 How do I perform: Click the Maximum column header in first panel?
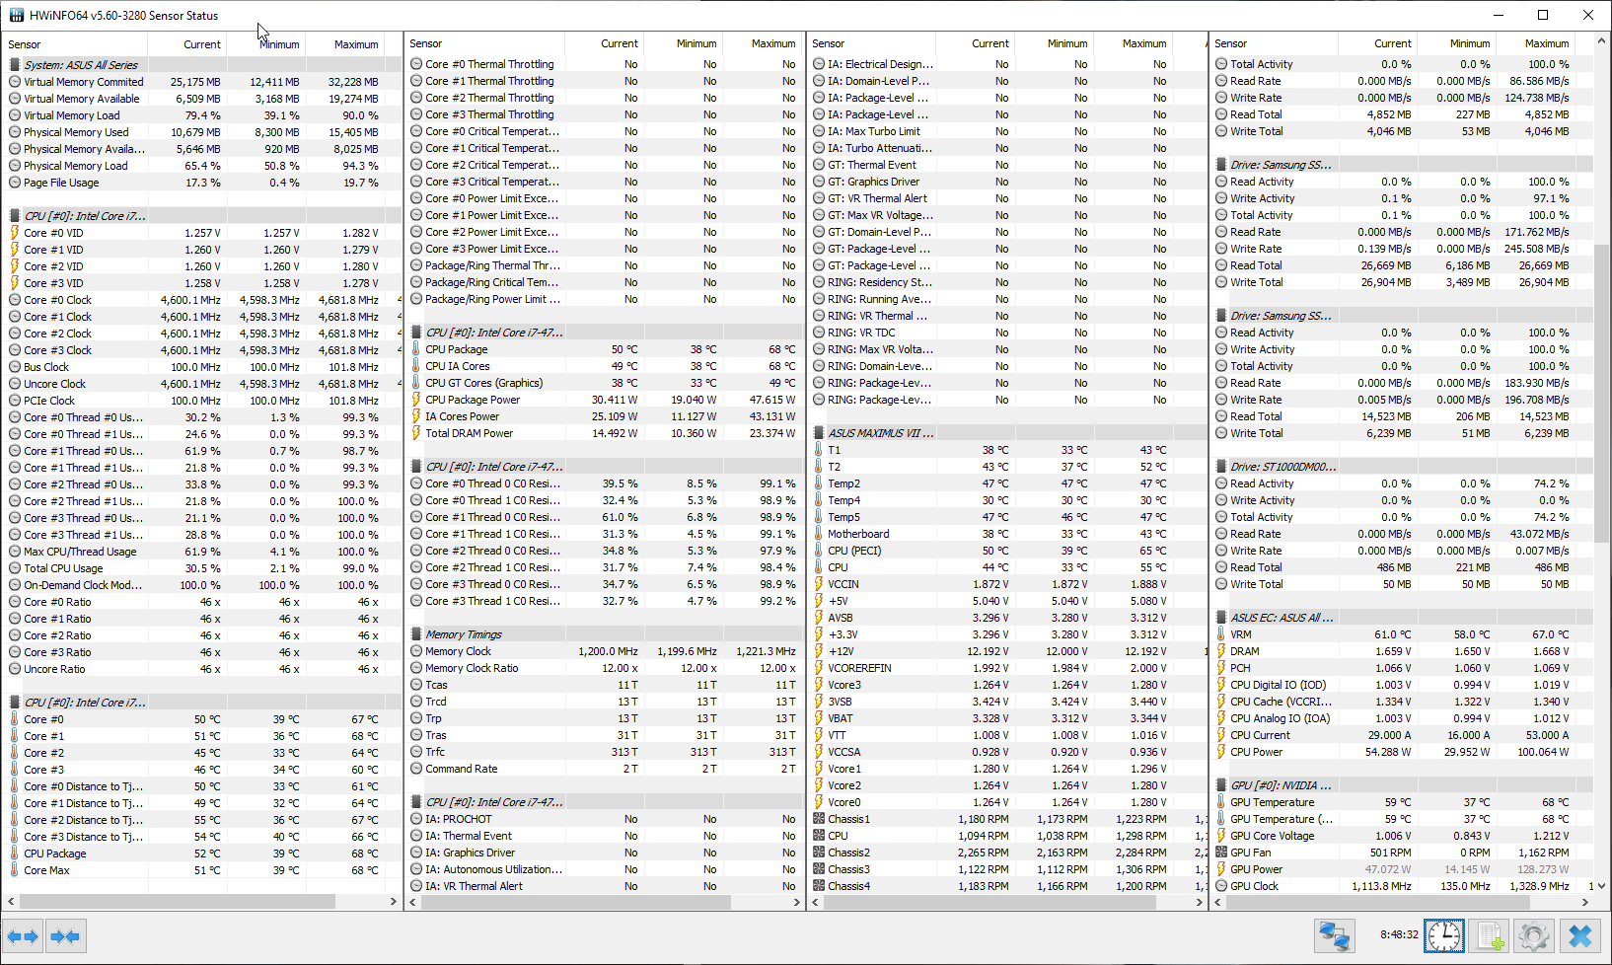[x=355, y=44]
